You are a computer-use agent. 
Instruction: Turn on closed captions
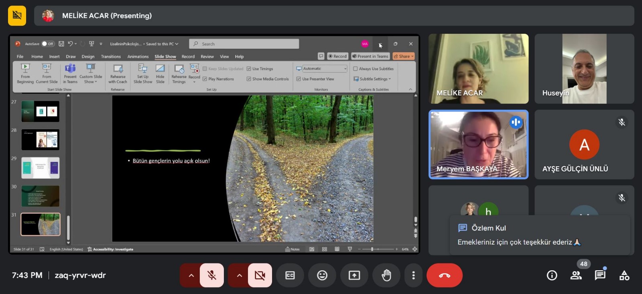click(x=290, y=275)
